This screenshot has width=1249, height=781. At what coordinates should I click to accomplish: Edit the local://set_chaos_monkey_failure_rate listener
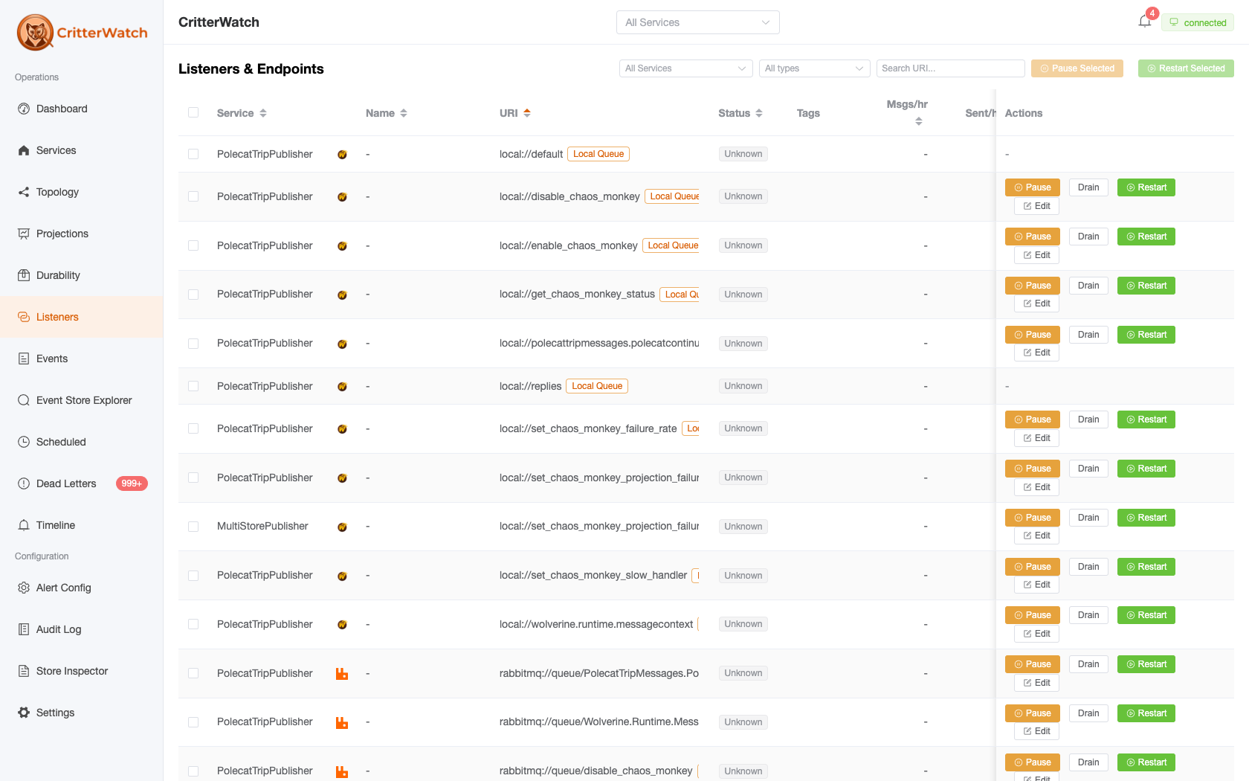pos(1036,438)
